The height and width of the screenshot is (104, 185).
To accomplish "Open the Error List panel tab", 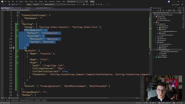I will [x=3, y=100].
